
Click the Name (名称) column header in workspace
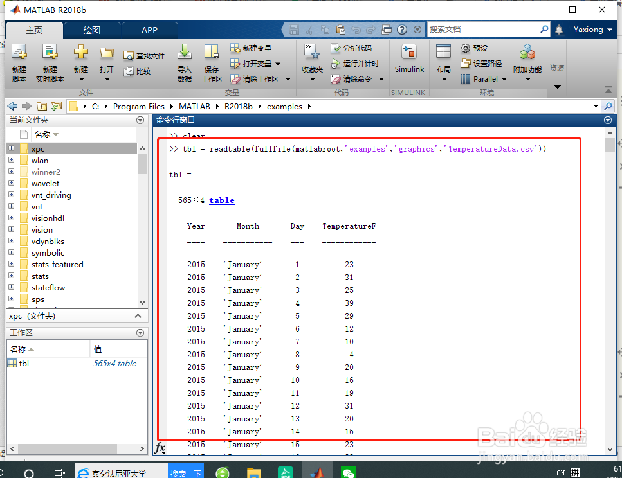click(48, 350)
